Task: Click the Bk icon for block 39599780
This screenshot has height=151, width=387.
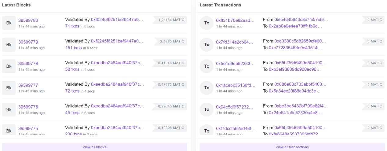Action: click(x=9, y=23)
